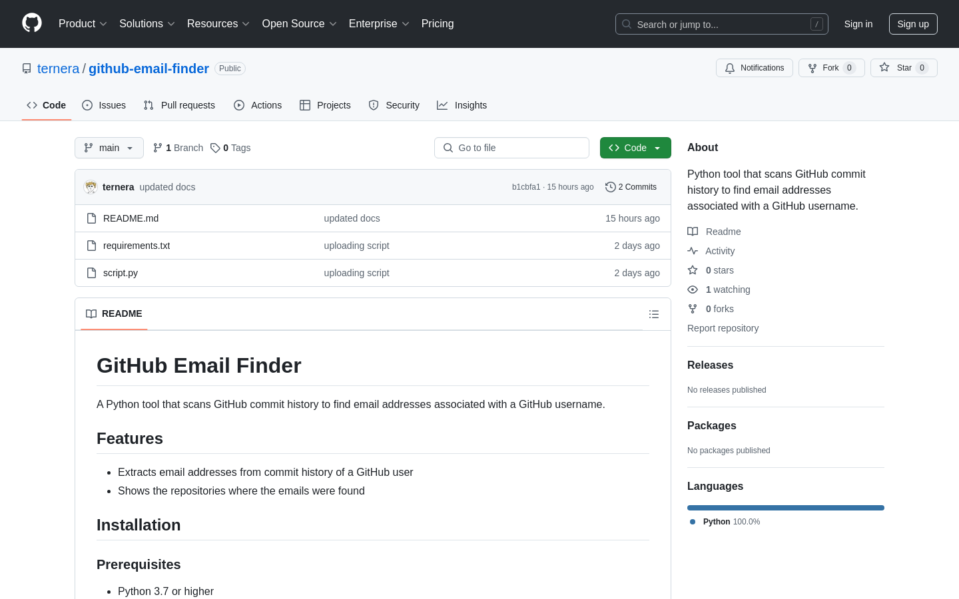Open the Pricing page

[438, 24]
